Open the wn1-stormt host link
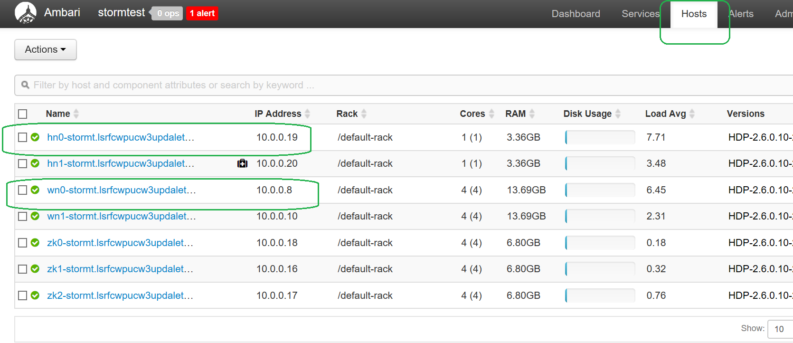This screenshot has width=793, height=343. tap(121, 216)
